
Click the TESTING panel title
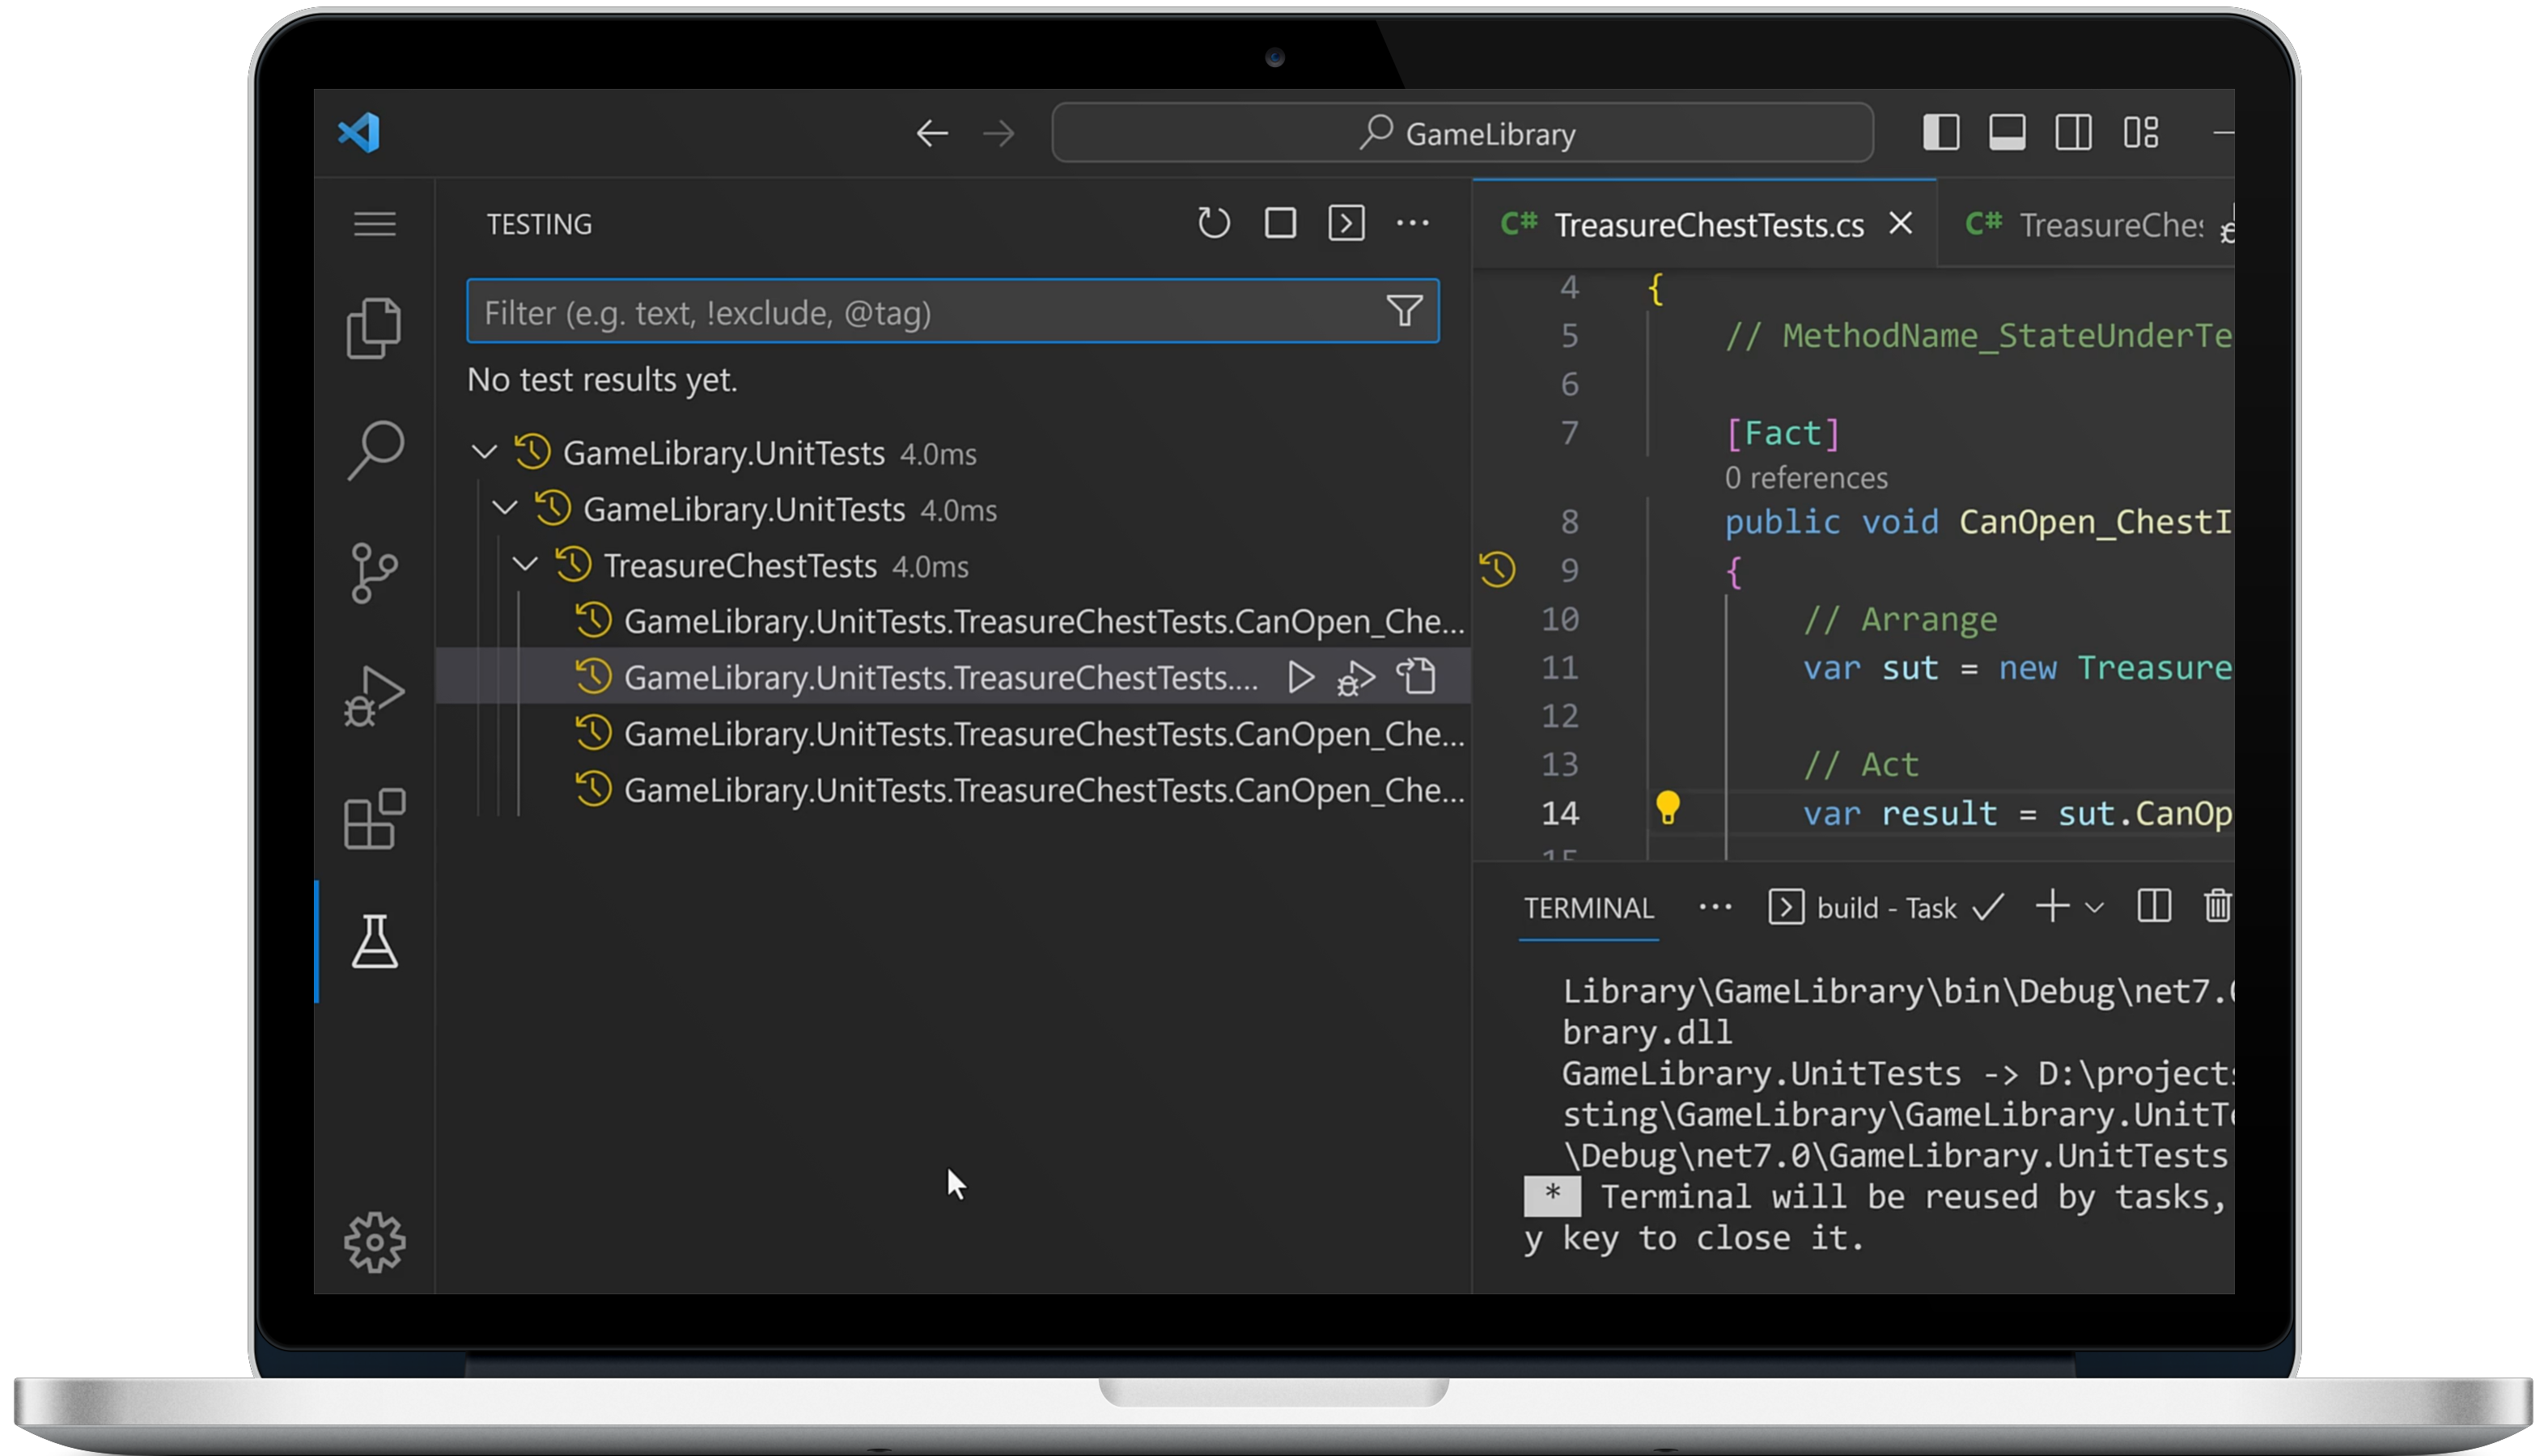[539, 224]
